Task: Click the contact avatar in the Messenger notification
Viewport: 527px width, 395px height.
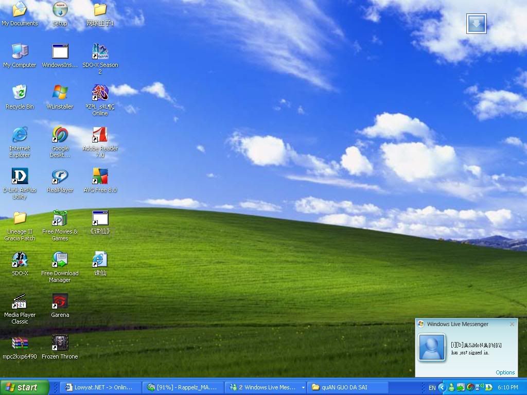Action: point(432,348)
